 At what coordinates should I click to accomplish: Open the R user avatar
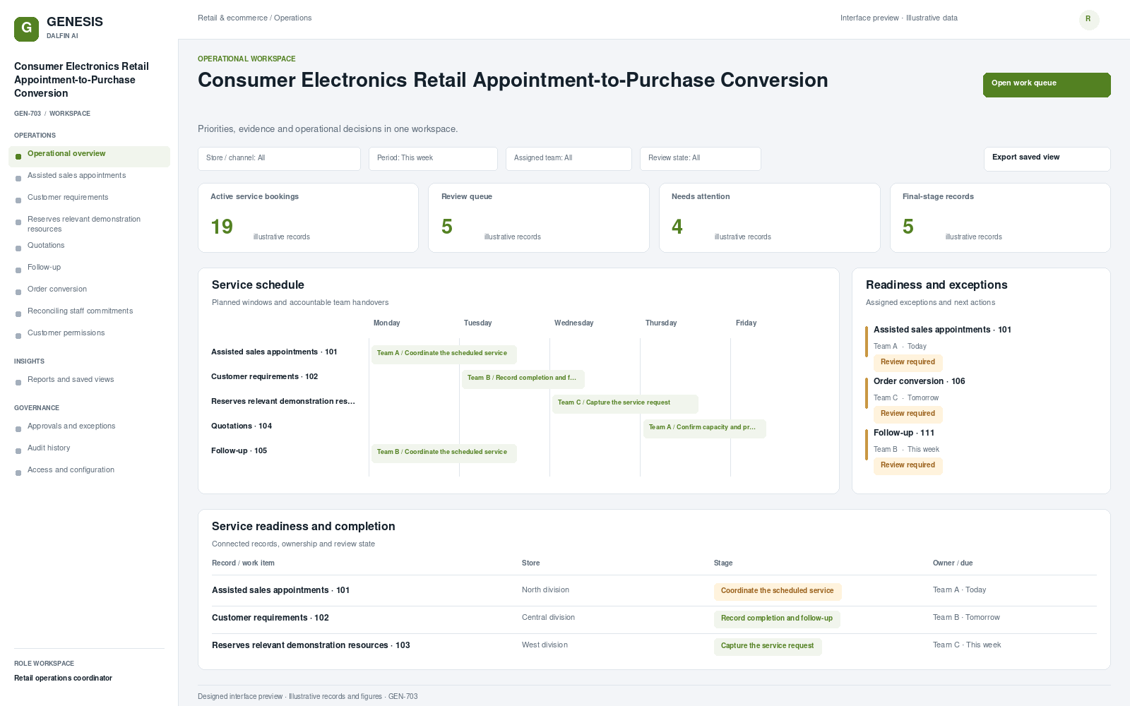coord(1089,19)
